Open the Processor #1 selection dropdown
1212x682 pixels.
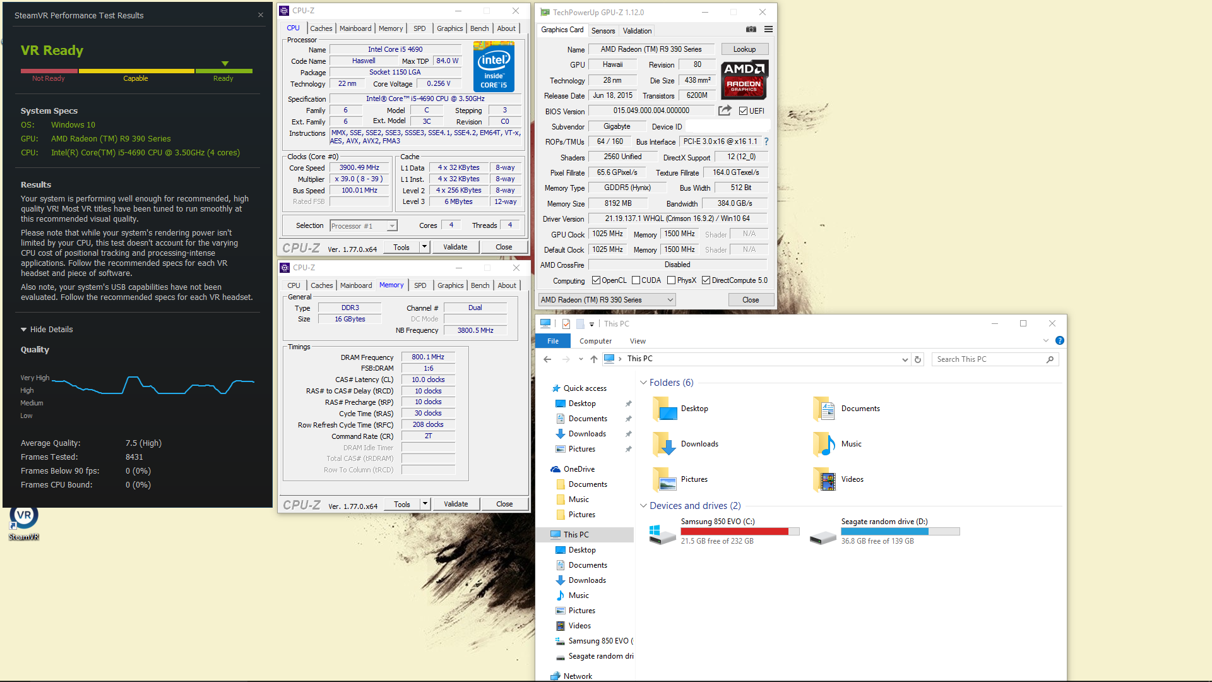pos(392,226)
